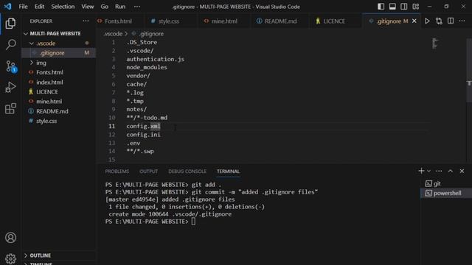
Task: Open Run and Debug view
Action: (x=10, y=88)
